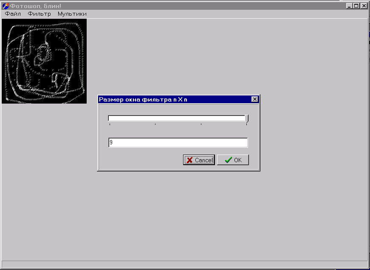Confirm filter size with the OK button
This screenshot has height=270, width=370.
coord(233,160)
